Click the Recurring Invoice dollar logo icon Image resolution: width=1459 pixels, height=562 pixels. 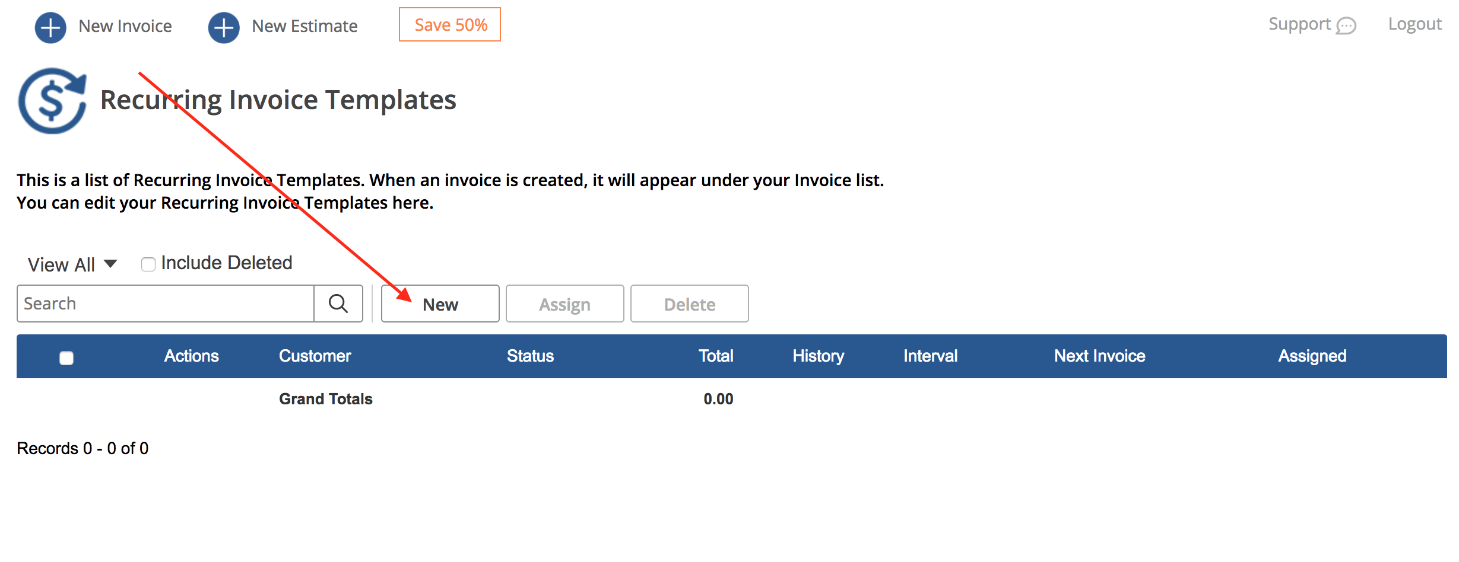(52, 100)
